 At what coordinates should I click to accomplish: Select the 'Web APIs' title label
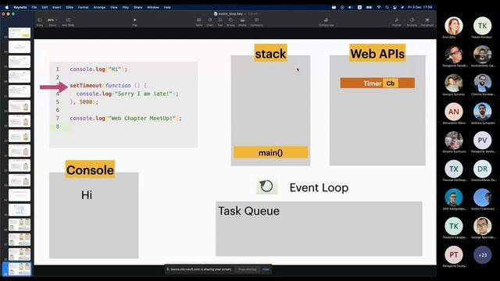tap(377, 53)
